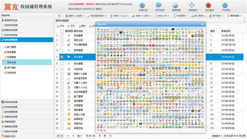
Task: Go to first page in pagination bar
Action: (68, 136)
